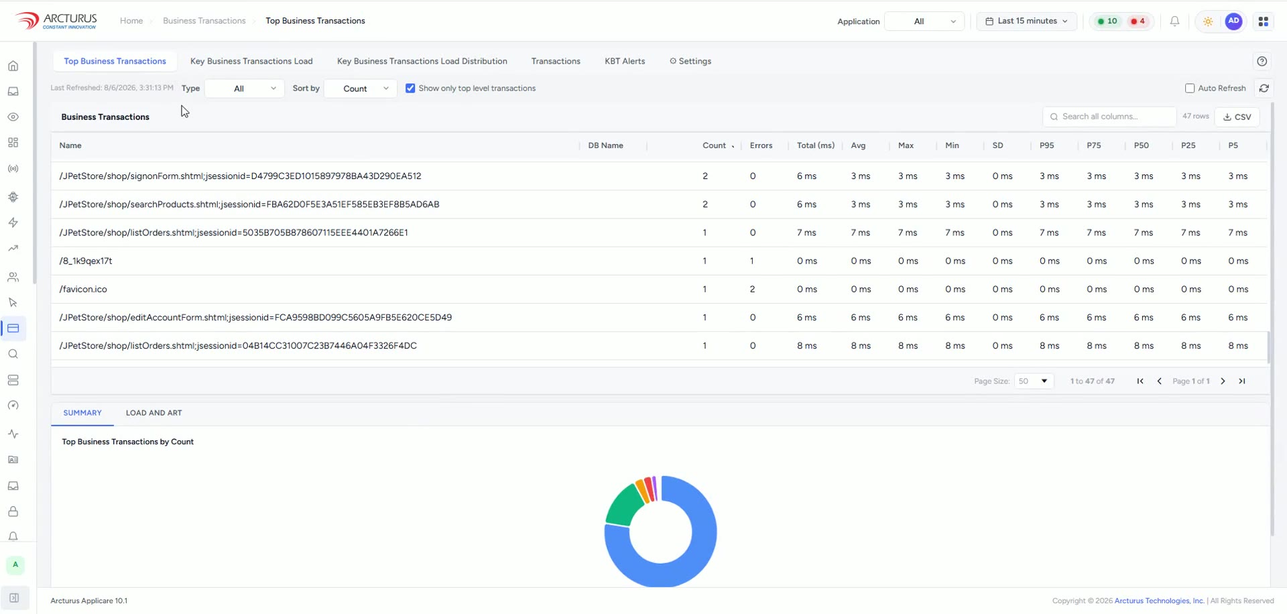Select the /favicon.ico transaction row
This screenshot has width=1287, height=614.
click(659, 290)
